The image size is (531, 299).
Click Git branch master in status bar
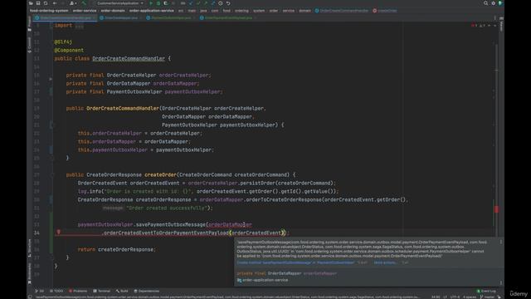coord(487,297)
